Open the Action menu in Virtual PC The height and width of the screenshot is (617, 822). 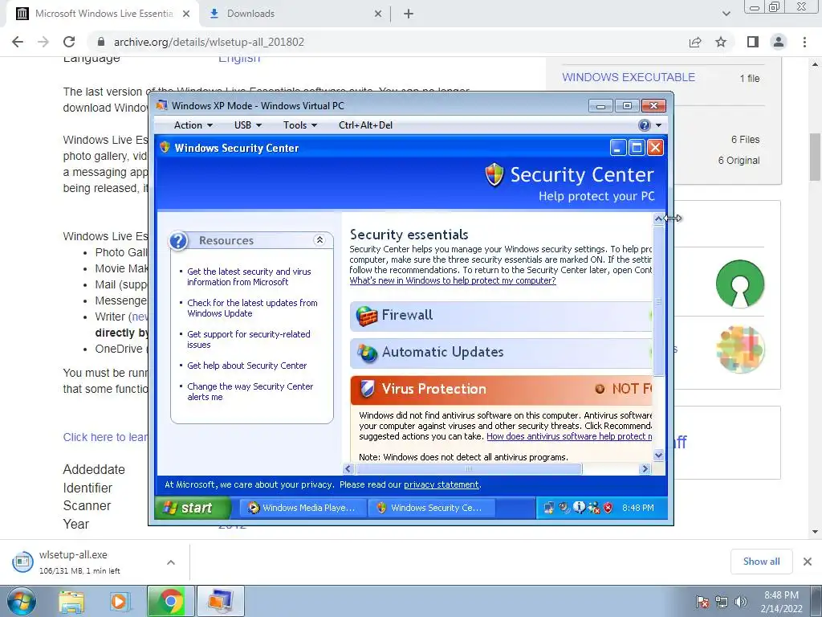click(193, 125)
